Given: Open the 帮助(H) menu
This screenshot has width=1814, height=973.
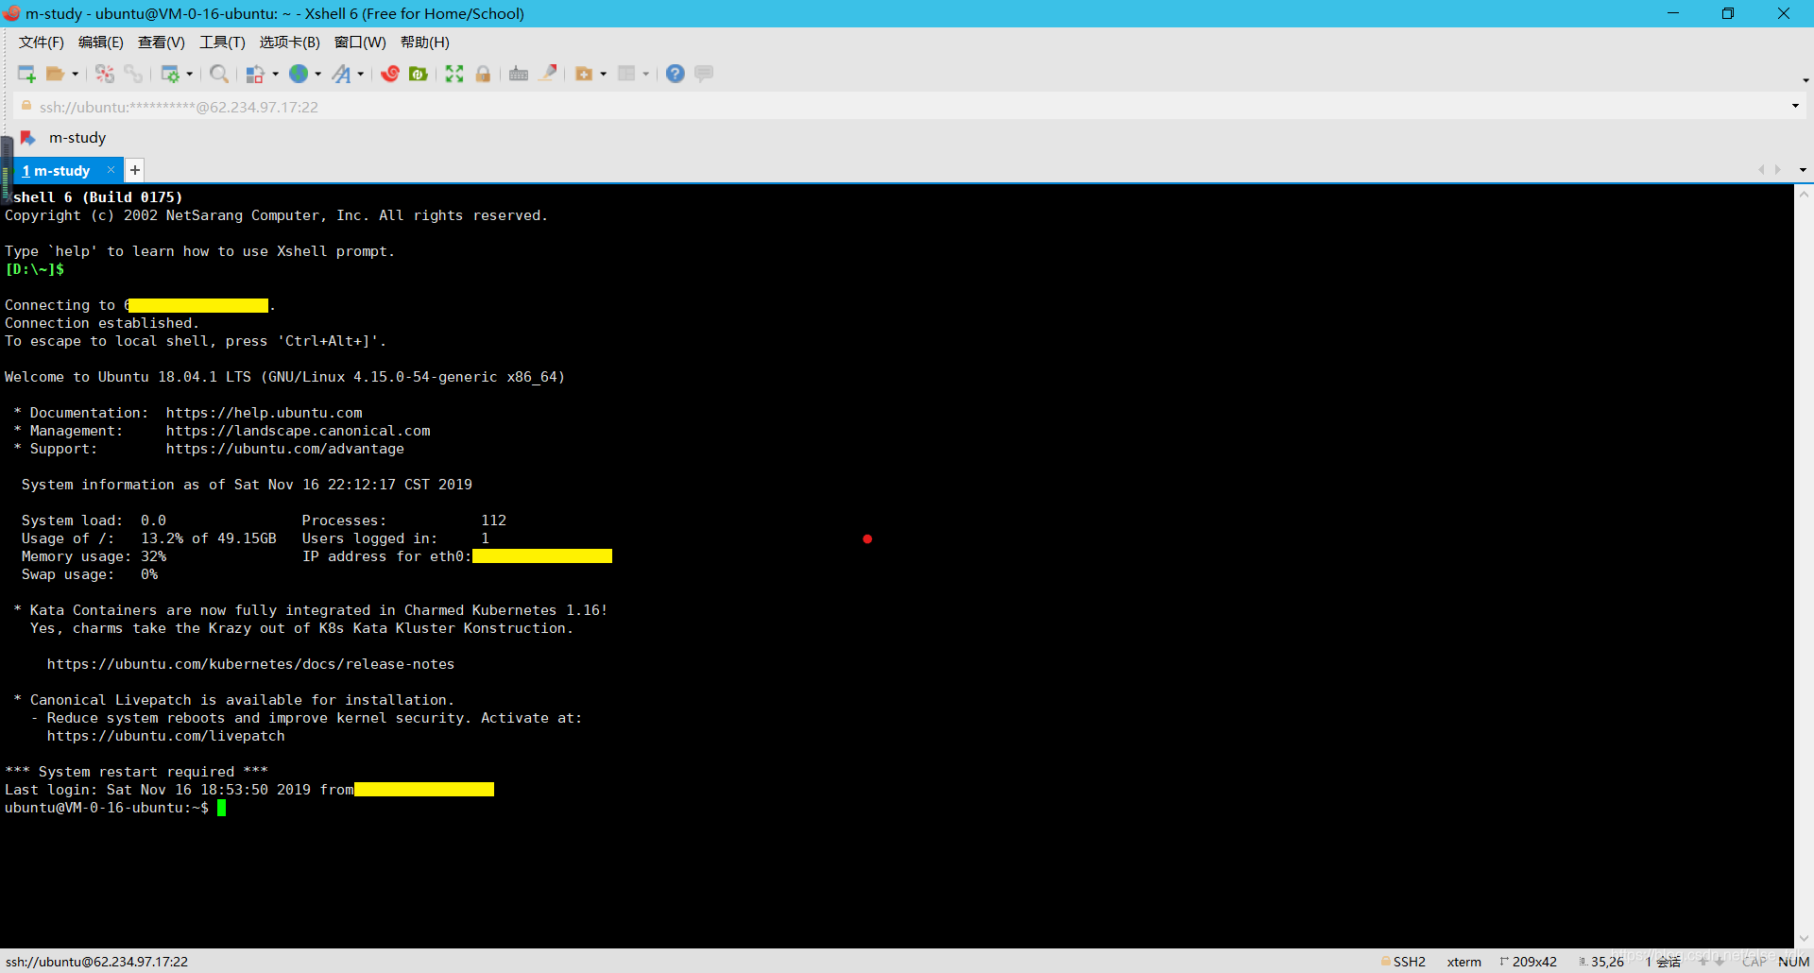Looking at the screenshot, I should click(425, 43).
